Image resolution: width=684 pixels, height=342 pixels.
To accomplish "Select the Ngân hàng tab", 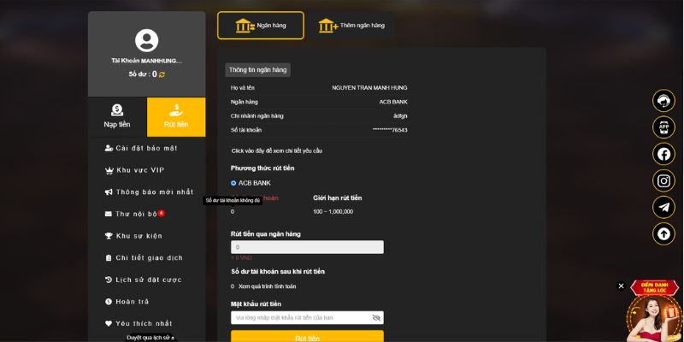I will coord(260,26).
